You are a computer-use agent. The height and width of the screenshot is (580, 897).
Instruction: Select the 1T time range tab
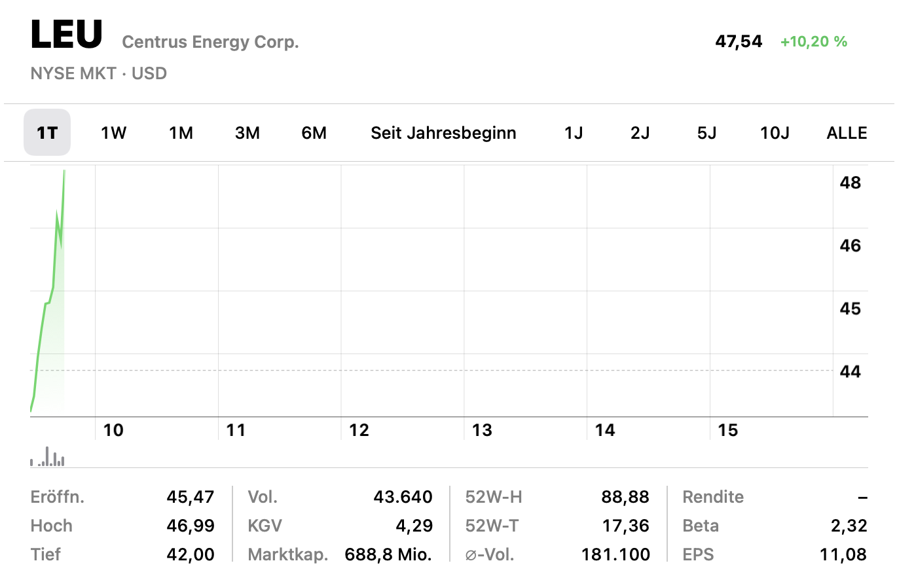(47, 133)
